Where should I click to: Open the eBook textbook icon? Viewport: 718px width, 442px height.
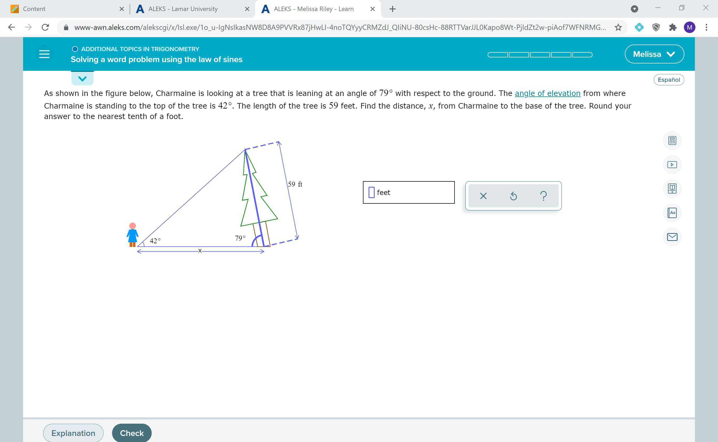(x=672, y=188)
